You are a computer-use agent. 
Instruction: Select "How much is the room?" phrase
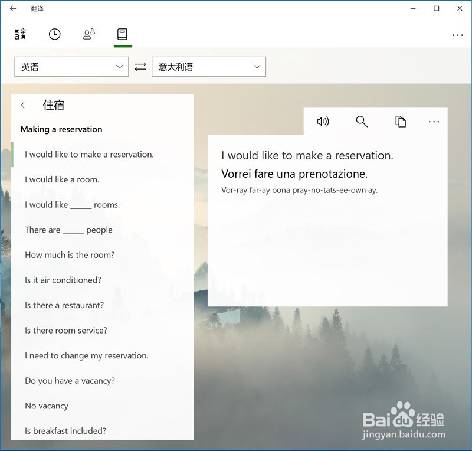coord(69,255)
